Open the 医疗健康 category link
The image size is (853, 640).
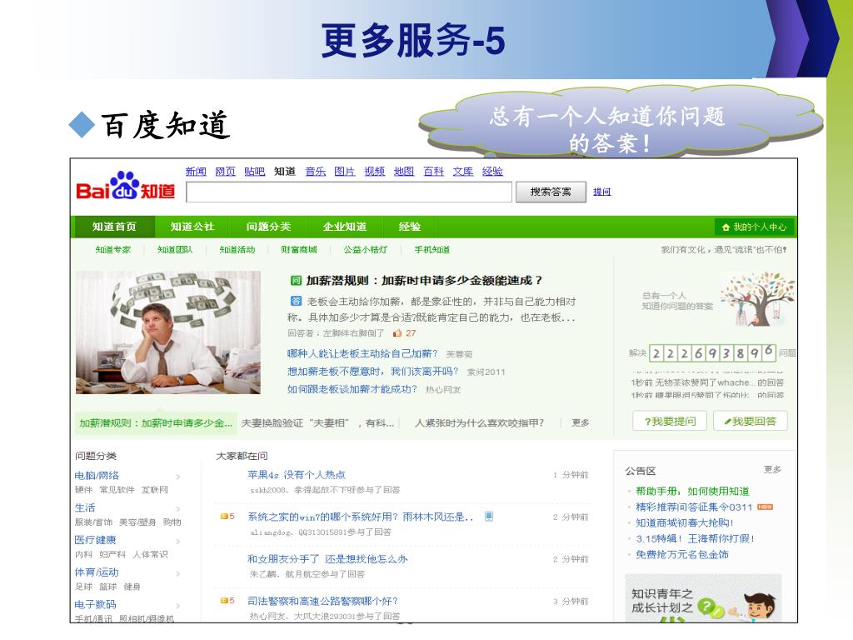(95, 540)
